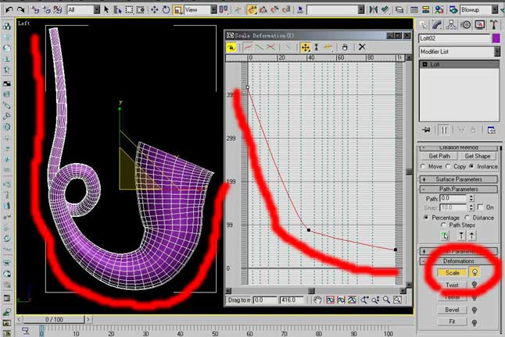
Task: Select Display Y Axis curve button
Action: click(260, 48)
